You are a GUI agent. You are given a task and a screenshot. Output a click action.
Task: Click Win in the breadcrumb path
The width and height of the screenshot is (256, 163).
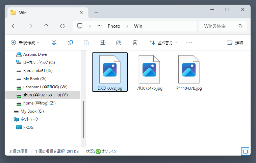tap(138, 26)
